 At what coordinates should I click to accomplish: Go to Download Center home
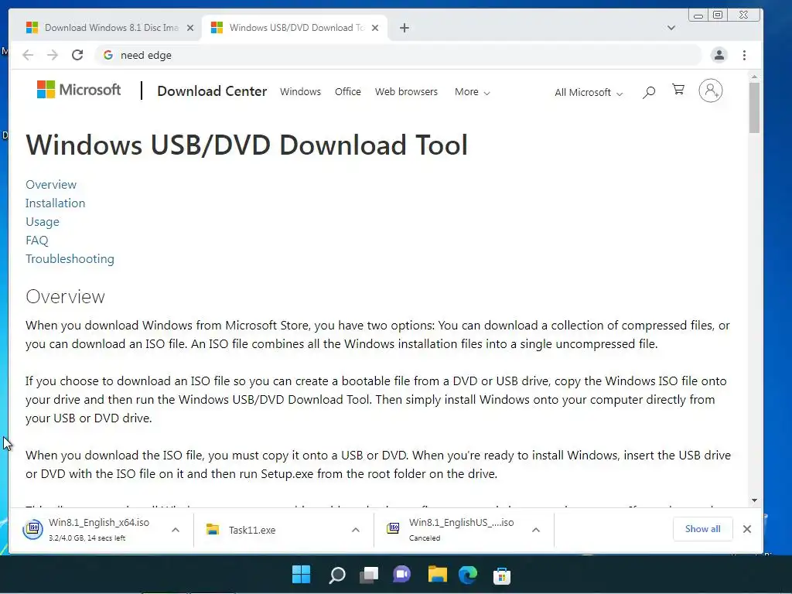(x=212, y=91)
